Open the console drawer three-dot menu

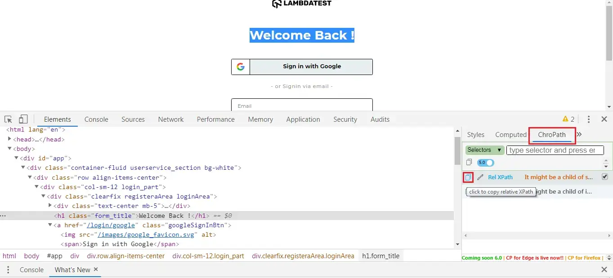coord(8,270)
